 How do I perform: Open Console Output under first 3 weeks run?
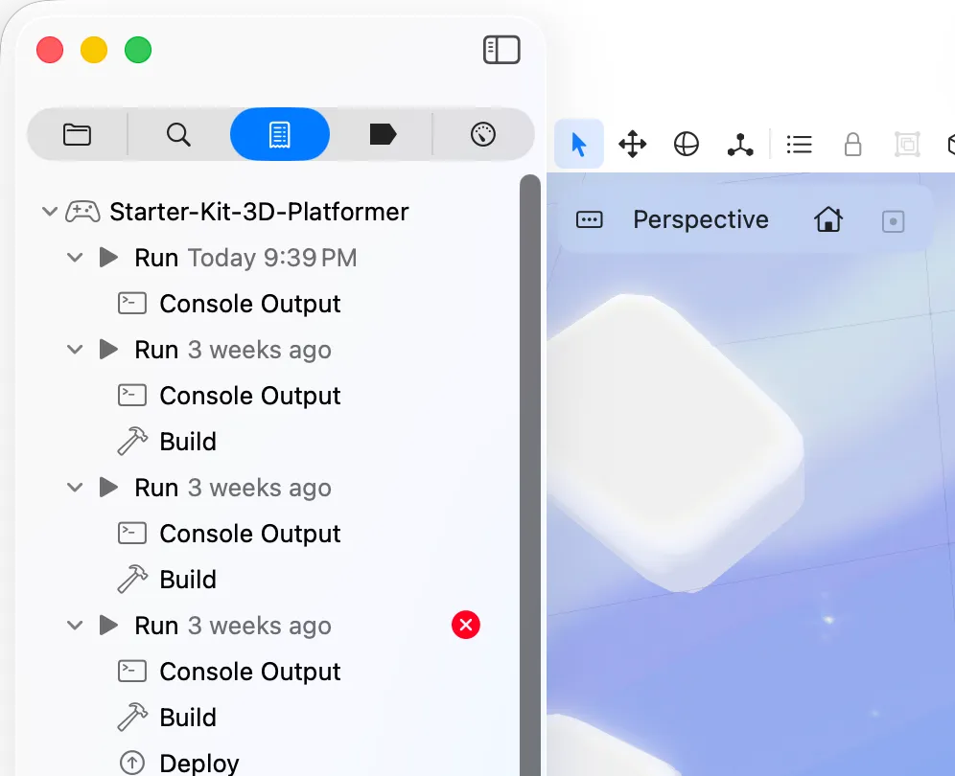coord(249,396)
